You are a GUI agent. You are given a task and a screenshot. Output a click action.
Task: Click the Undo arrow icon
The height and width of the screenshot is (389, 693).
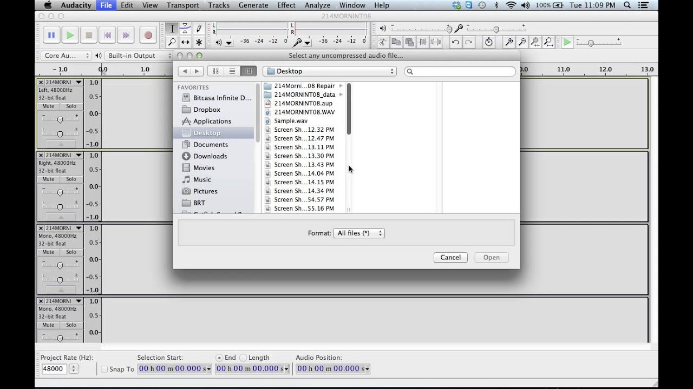(x=455, y=42)
